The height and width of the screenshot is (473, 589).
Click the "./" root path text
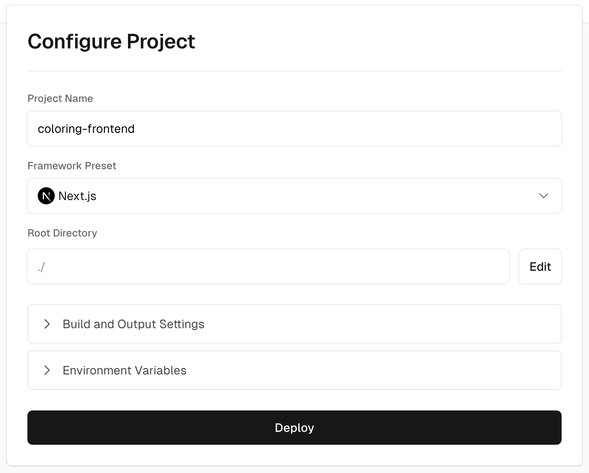[x=41, y=267]
